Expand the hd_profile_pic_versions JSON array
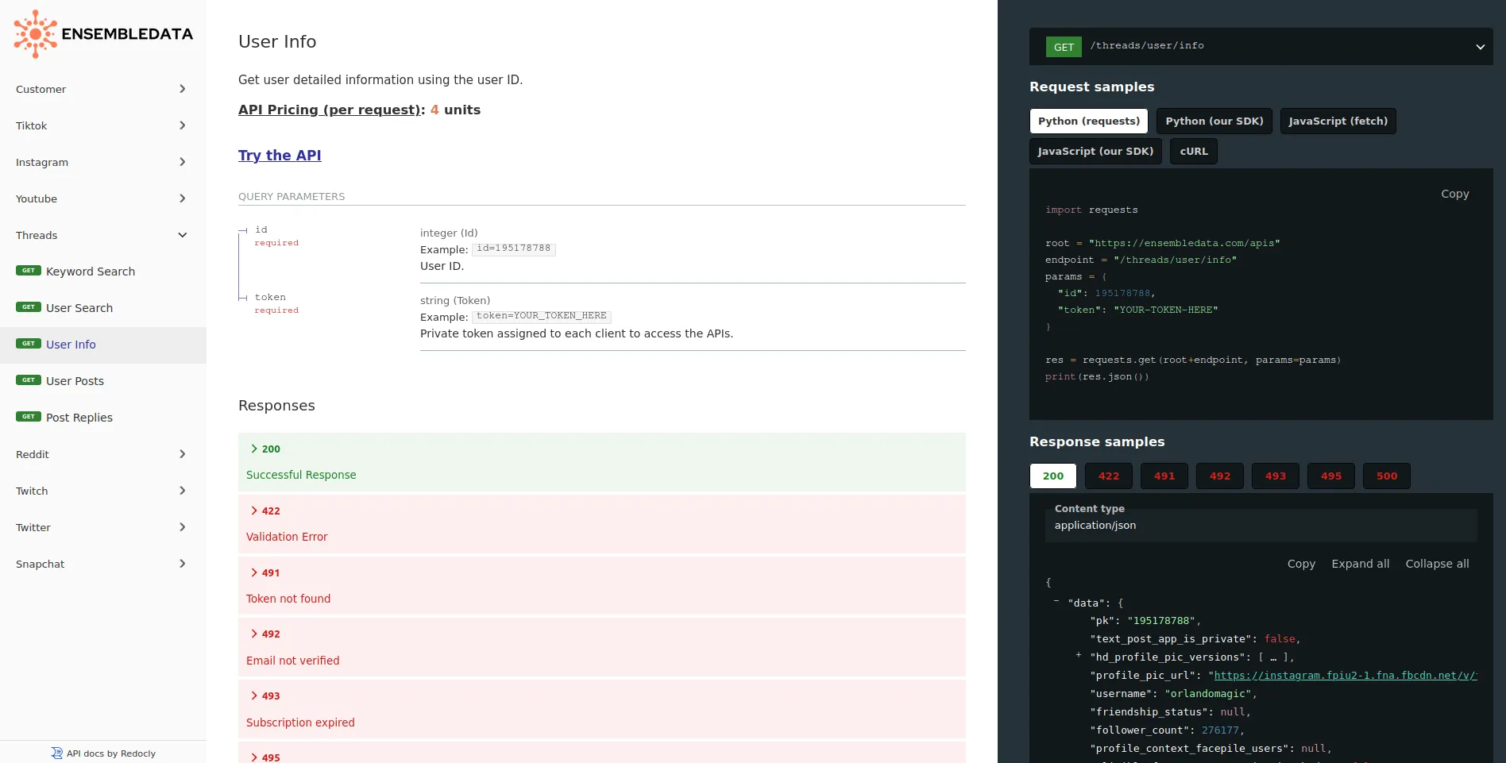Image resolution: width=1506 pixels, height=763 pixels. click(x=1078, y=655)
